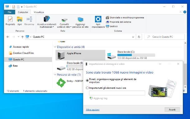Open address bar history dropdown
Viewport: 190px width, 119px height.
133,37
